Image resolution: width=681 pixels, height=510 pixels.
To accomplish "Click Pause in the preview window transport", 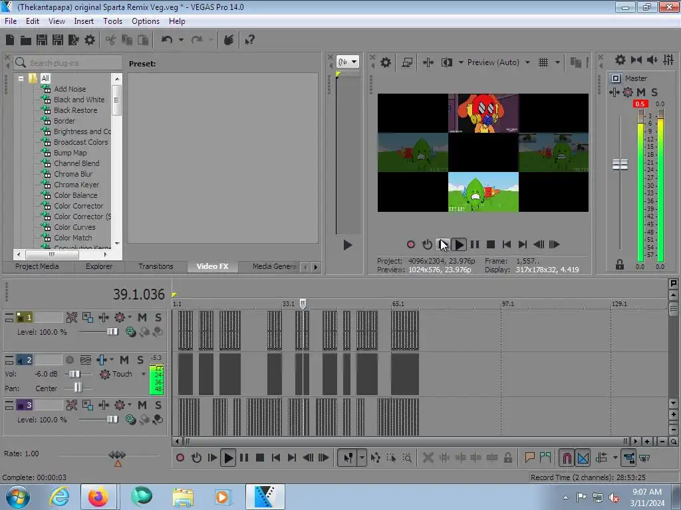I will click(475, 244).
